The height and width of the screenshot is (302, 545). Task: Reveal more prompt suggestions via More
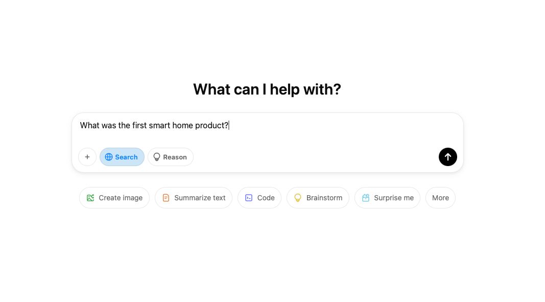pyautogui.click(x=440, y=197)
